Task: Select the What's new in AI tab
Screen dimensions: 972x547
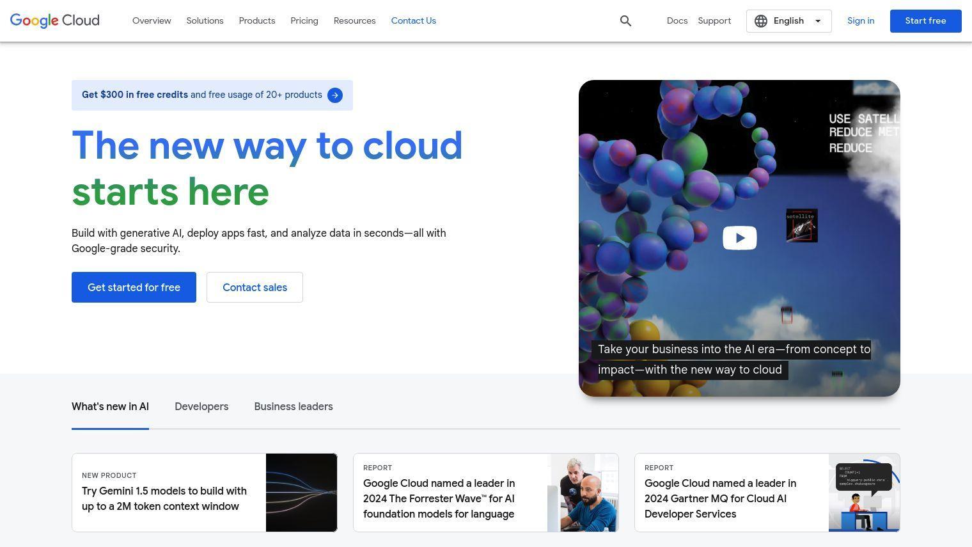Action: (x=110, y=407)
